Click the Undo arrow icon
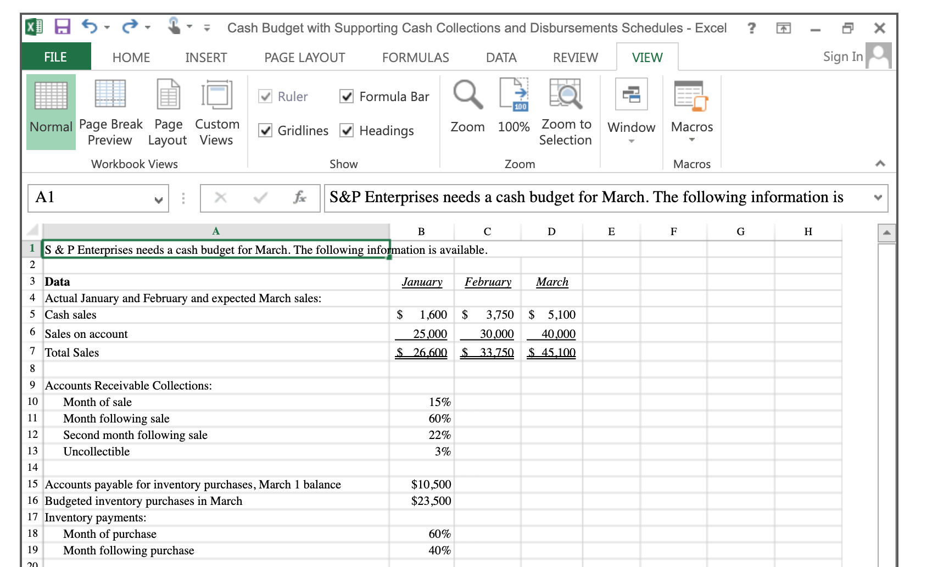Screen dimensions: 949x567 click(x=88, y=27)
